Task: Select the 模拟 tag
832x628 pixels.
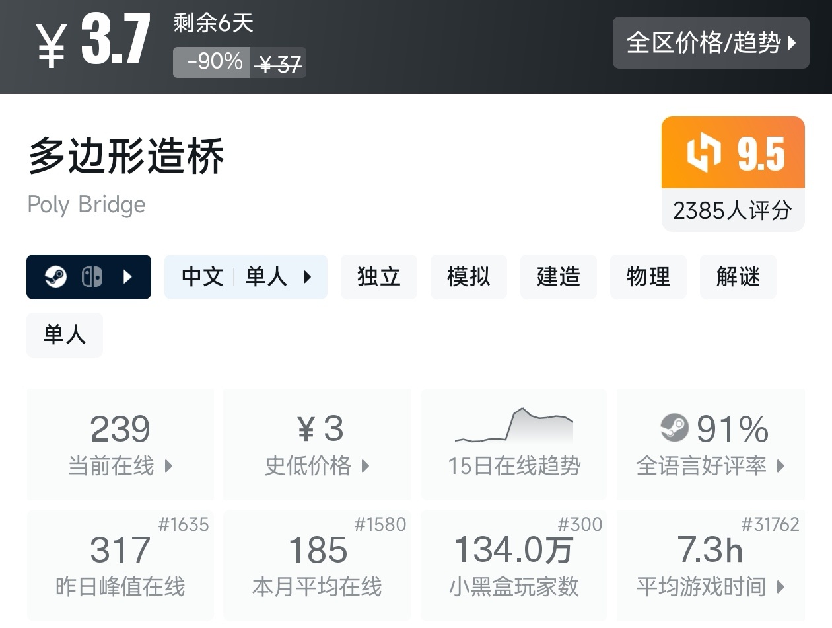Action: click(469, 277)
